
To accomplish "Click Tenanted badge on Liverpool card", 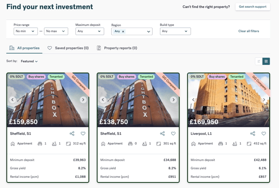I will click(237, 77).
